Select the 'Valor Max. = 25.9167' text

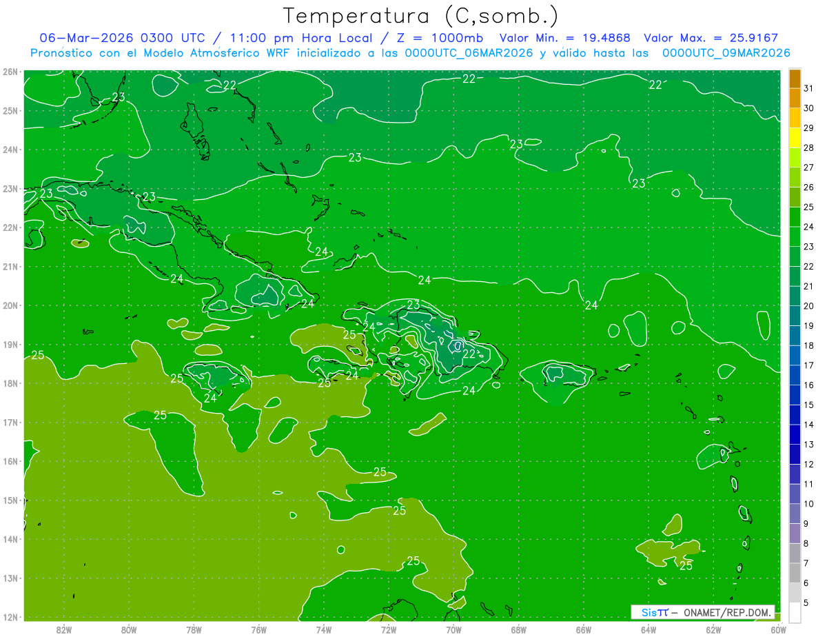point(711,38)
